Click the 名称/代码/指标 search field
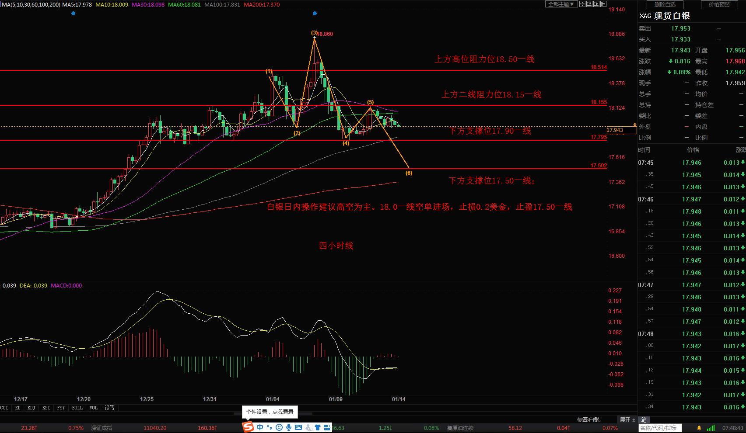Screen dimensions: 746x433 coord(660,428)
